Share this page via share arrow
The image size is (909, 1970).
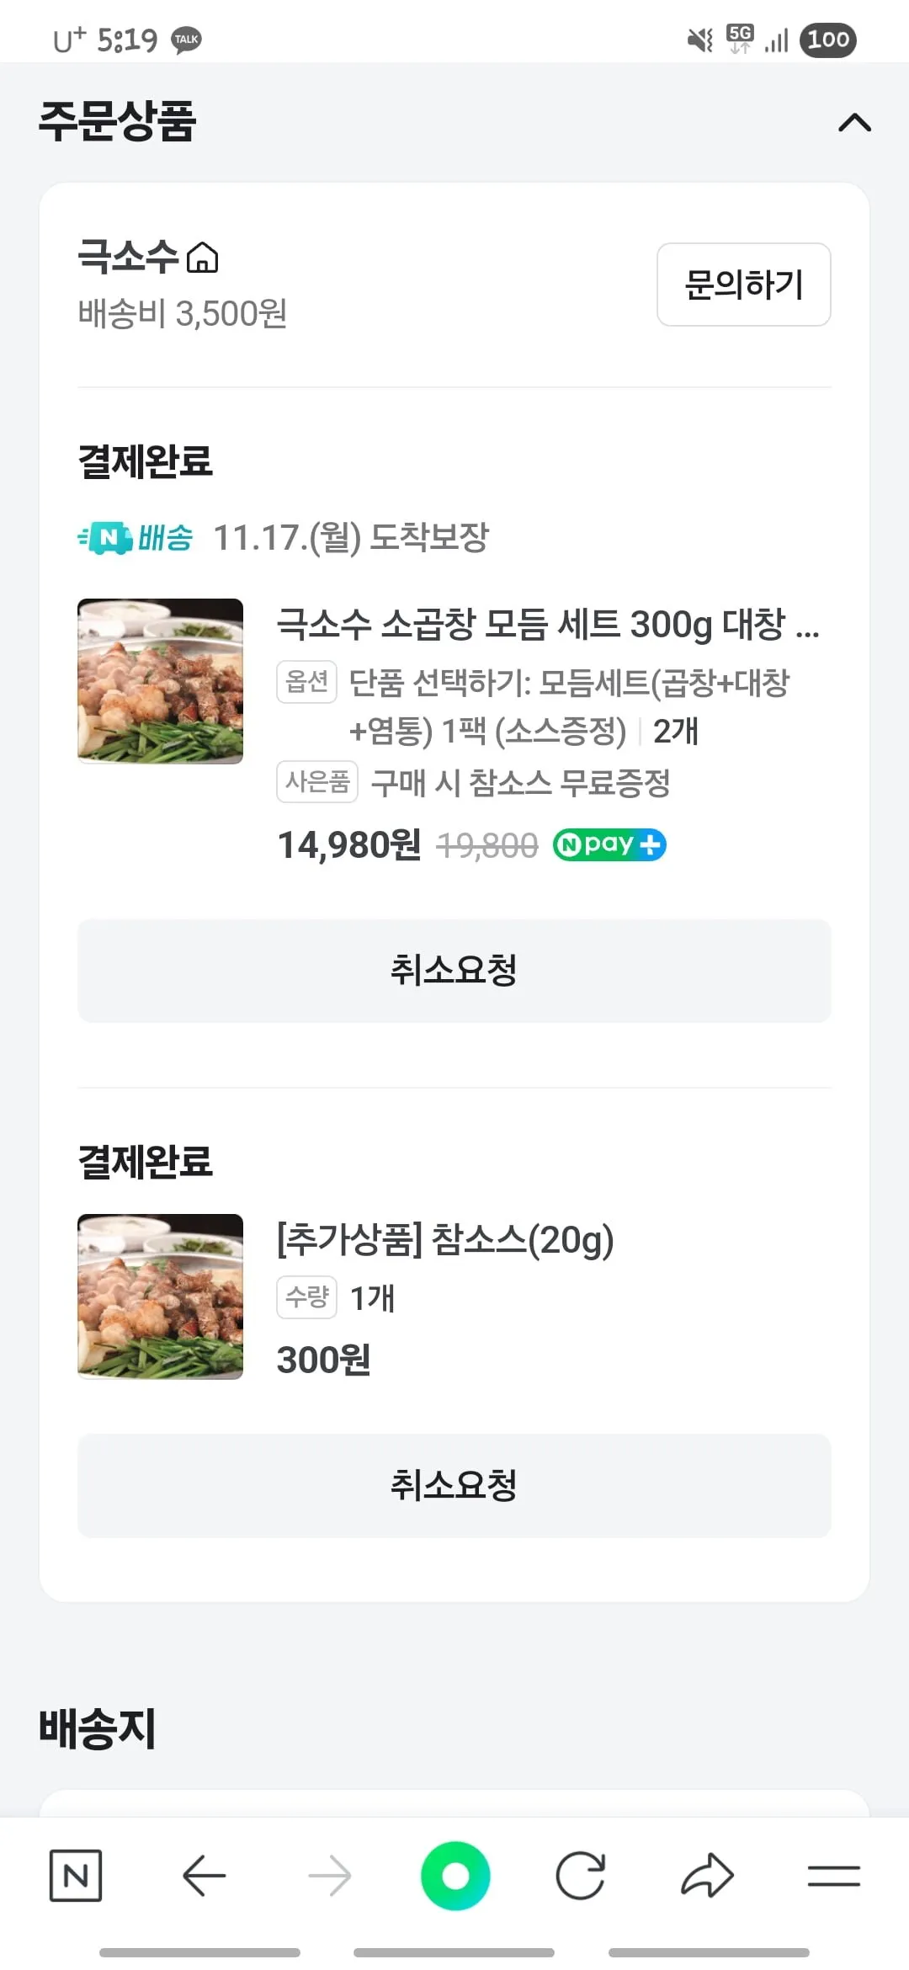coord(707,1876)
